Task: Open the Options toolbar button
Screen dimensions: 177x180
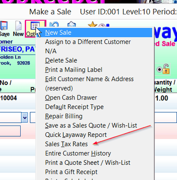Action: tap(35, 29)
